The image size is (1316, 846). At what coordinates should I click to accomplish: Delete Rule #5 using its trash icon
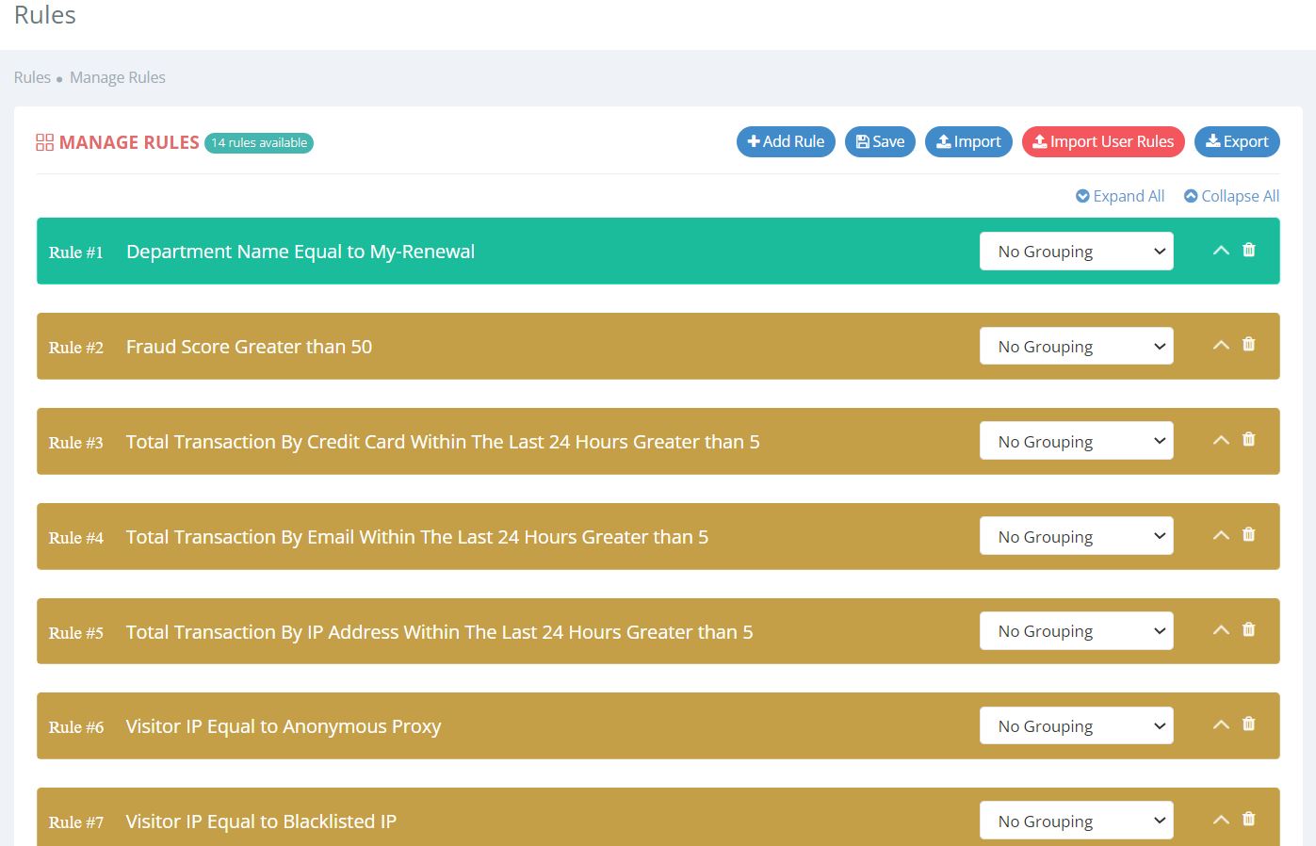coord(1248,629)
